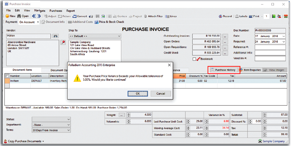Click the Vend Inv # input field
The height and width of the screenshot is (146, 291).
coord(270,59)
